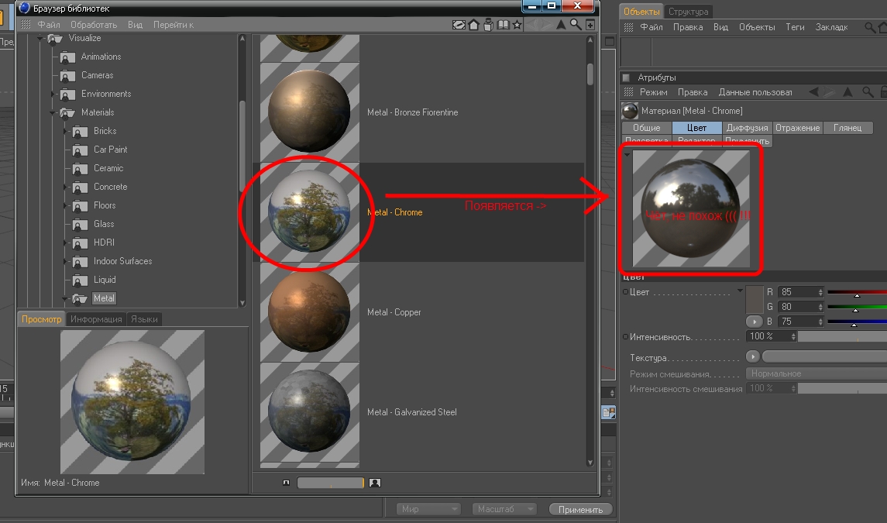
Task: Toggle the Интенсивность animation circle marker
Action: (x=624, y=337)
